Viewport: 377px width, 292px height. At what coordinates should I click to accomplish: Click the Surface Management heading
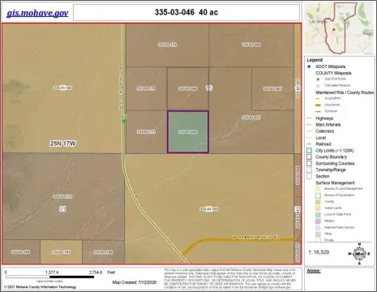[x=335, y=182]
